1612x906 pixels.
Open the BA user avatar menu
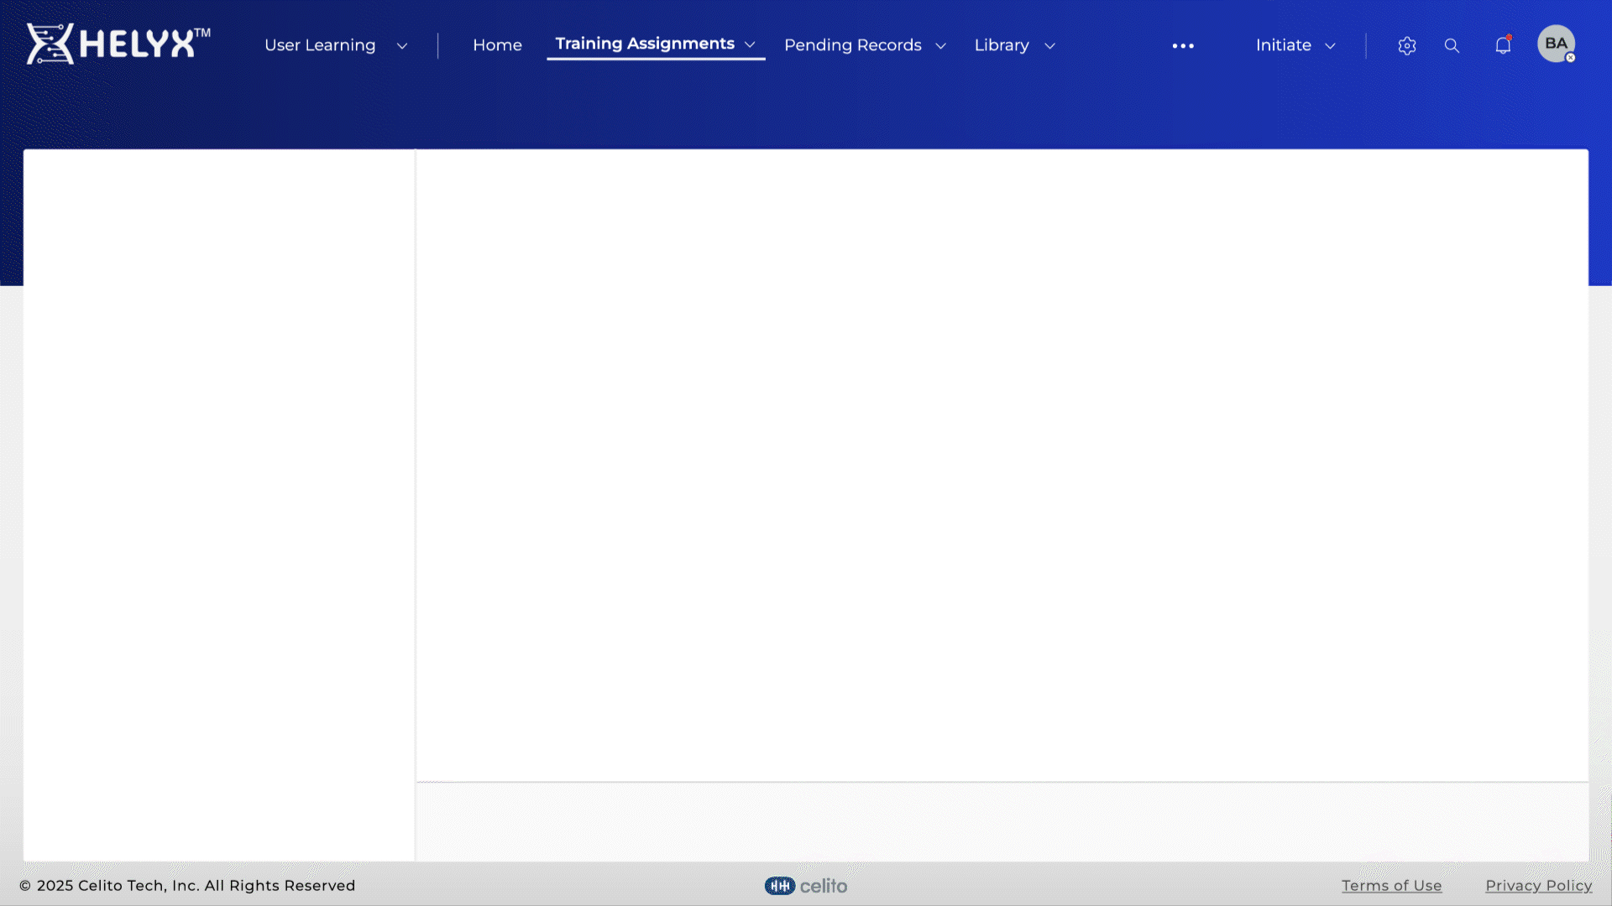pos(1556,44)
